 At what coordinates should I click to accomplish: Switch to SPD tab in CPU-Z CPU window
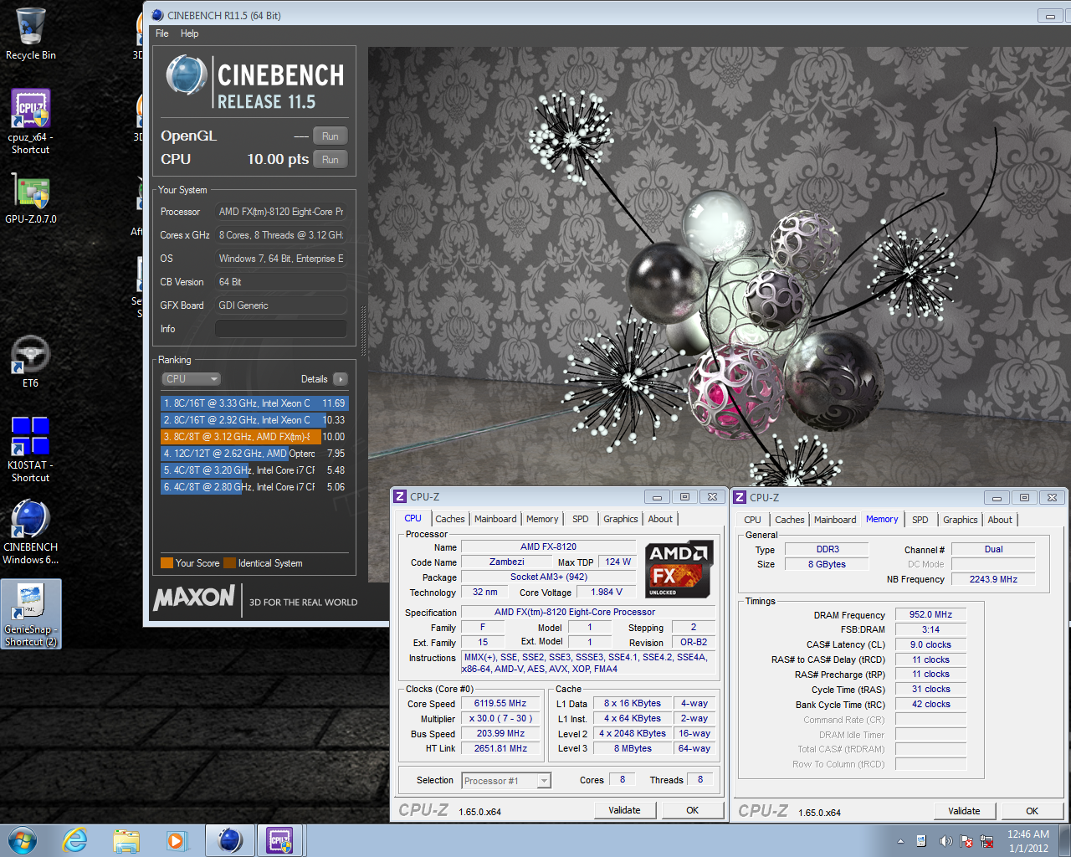[581, 519]
